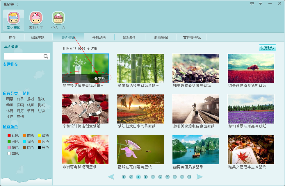
Task: Open the 越南美丽风景壁纸 thumbnail
Action: tap(196, 150)
